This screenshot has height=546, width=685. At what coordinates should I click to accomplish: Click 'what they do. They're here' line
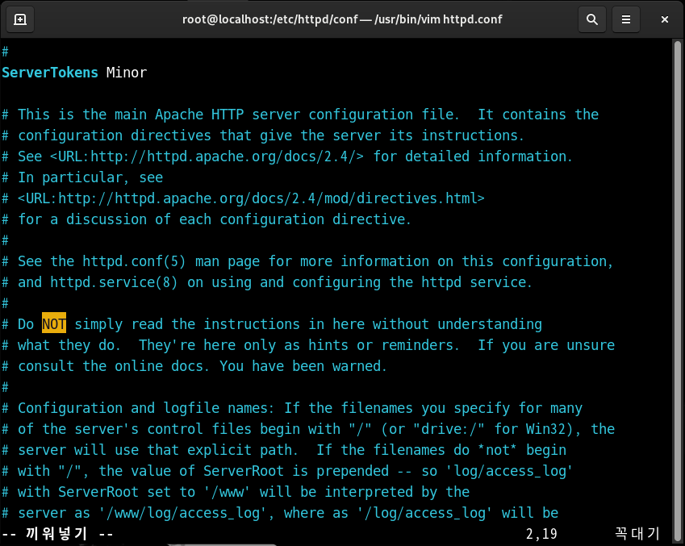click(x=308, y=345)
